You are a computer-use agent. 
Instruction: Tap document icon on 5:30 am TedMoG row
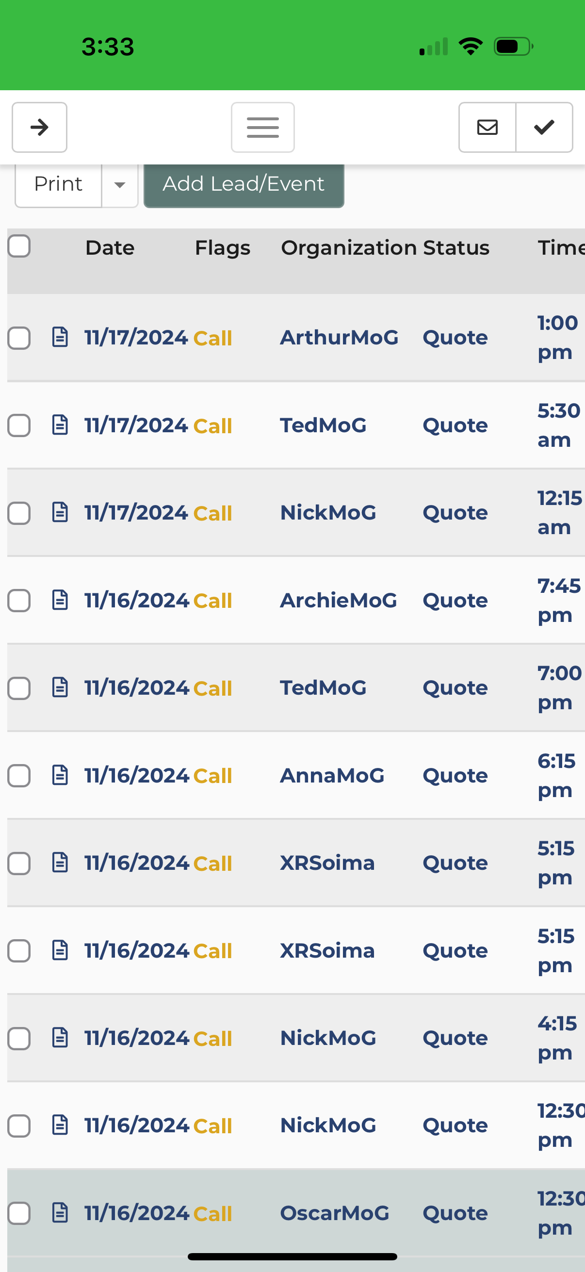60,424
